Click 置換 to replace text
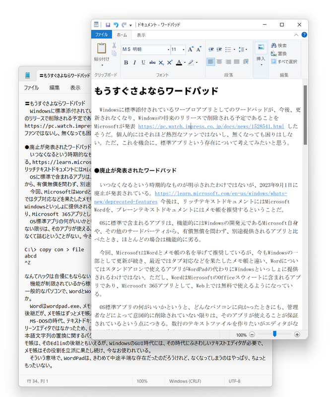 (279, 54)
